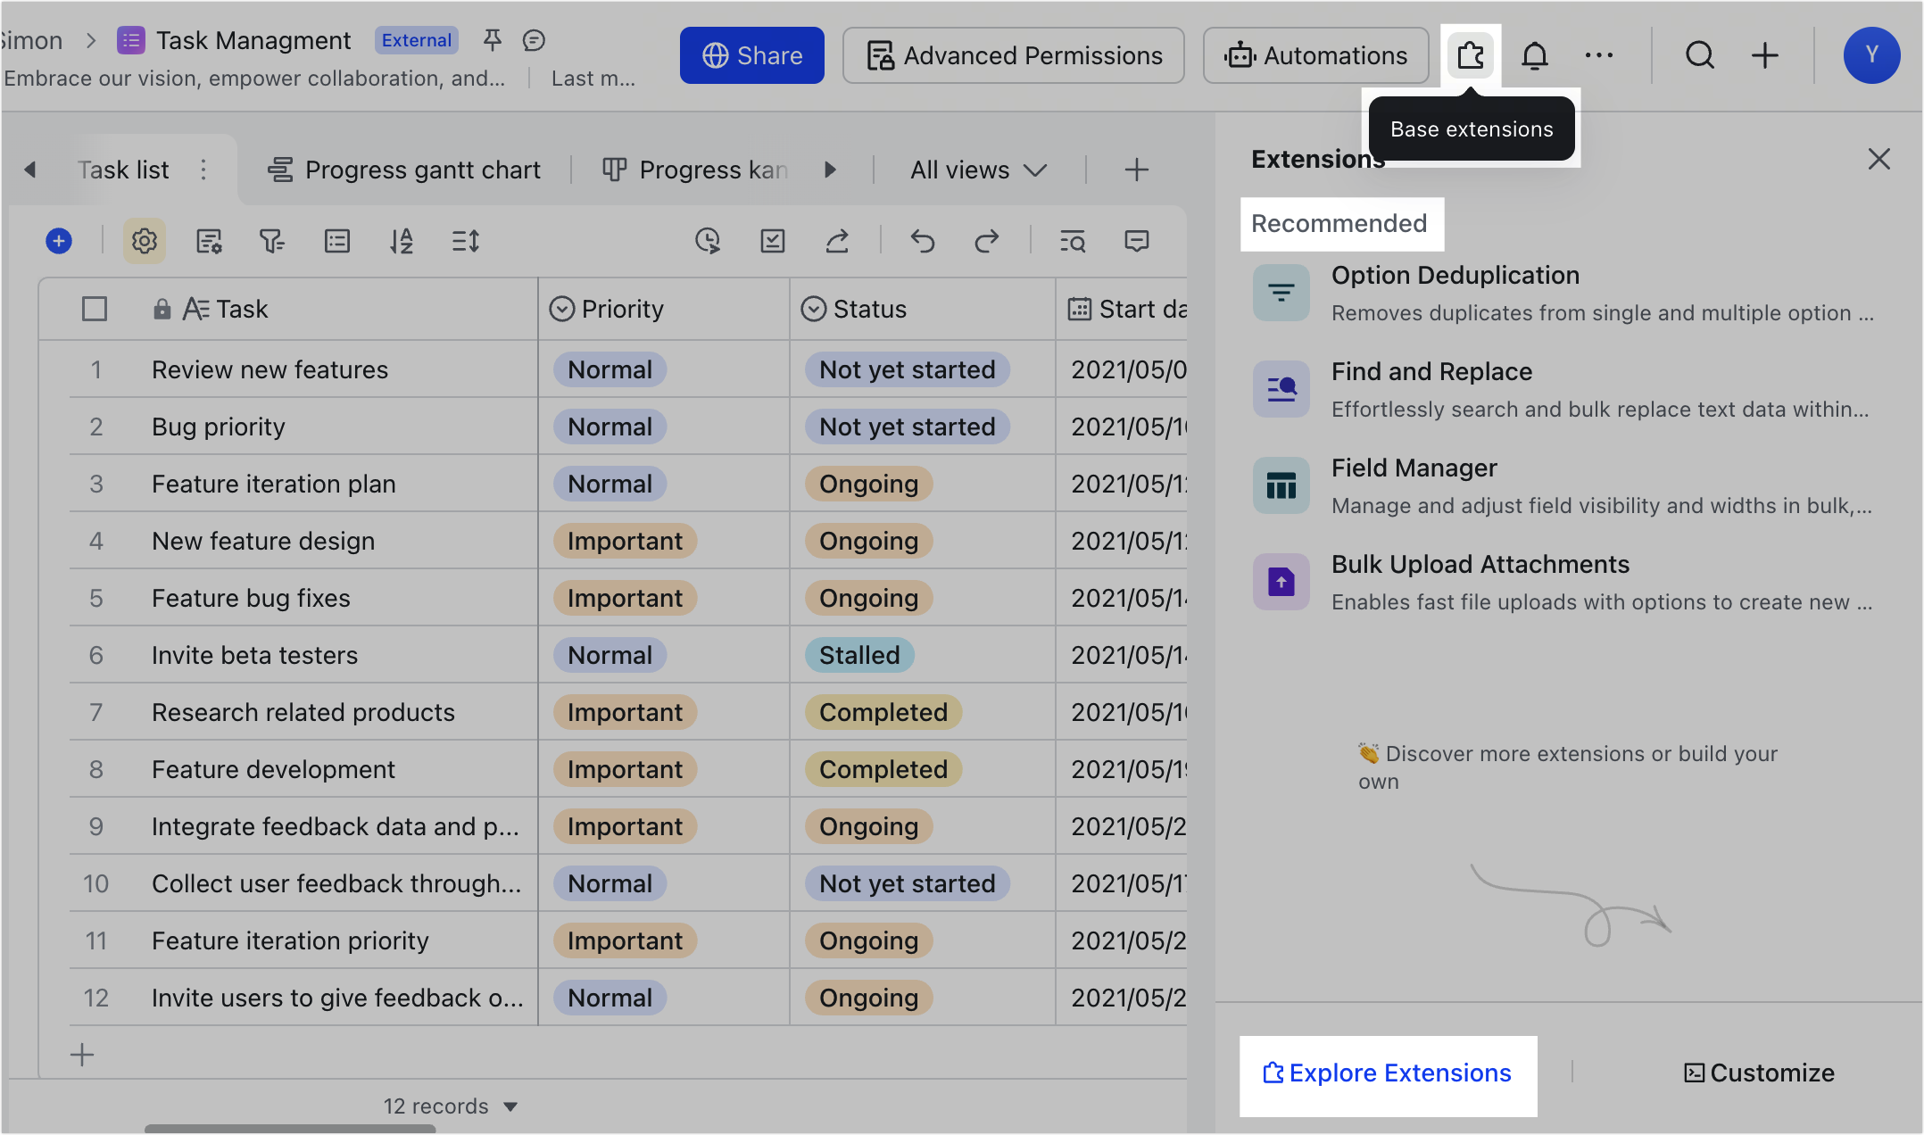Select the filter icon in the toolbar

coord(272,241)
